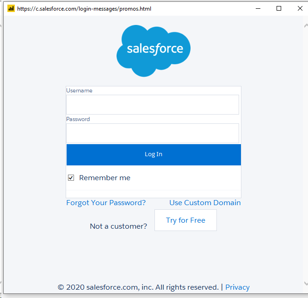Uncheck the Remember me checkbox
Viewport: 308px width, 298px height.
[71, 177]
